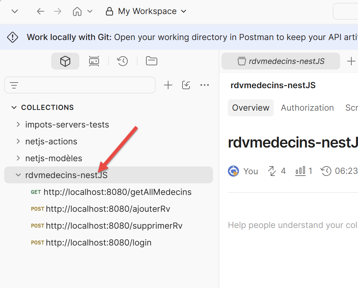
Task: Click the filter icon in the search box
Action: pos(14,85)
